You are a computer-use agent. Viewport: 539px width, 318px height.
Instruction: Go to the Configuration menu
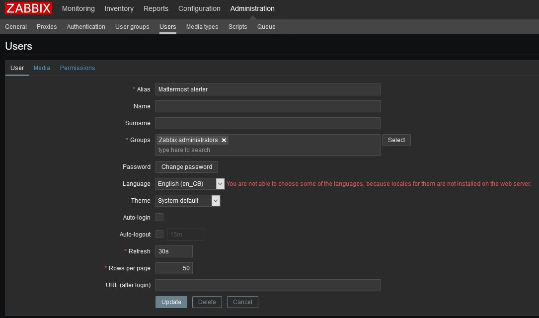click(199, 8)
